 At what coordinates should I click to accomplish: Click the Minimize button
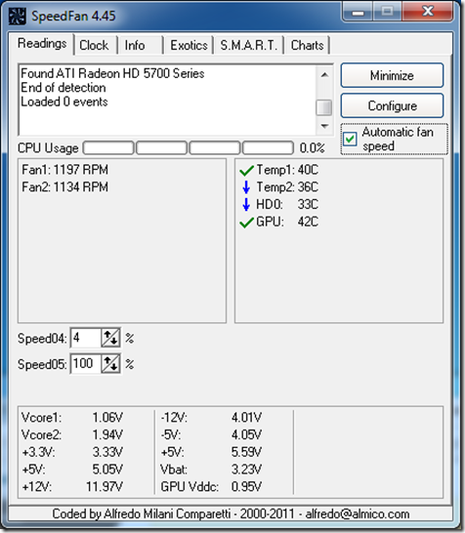392,75
